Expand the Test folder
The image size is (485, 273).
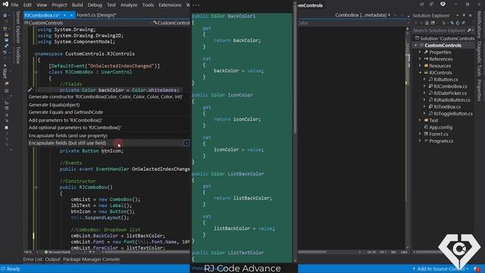tap(420, 121)
